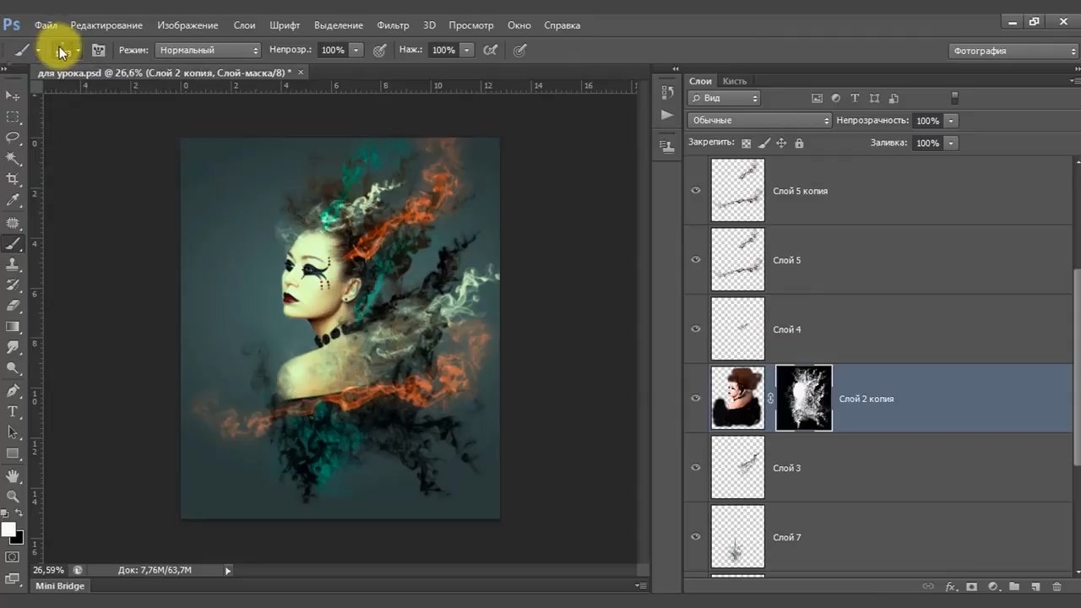Open the Файл menu
This screenshot has width=1081, height=608.
pos(46,25)
